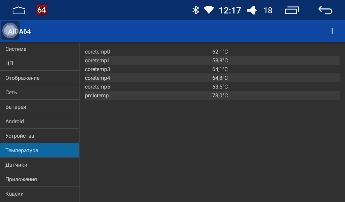Go to the Отображение section

(39, 78)
